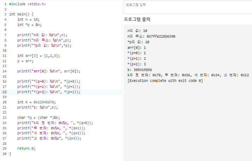Click printf *(q+3) code on line 27
252x161 pixels.
(49, 139)
